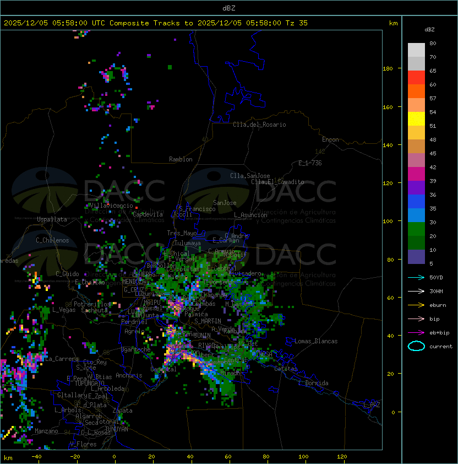Select the green swatch between 30 and 20
This screenshot has height=464, width=458.
[x=416, y=229]
